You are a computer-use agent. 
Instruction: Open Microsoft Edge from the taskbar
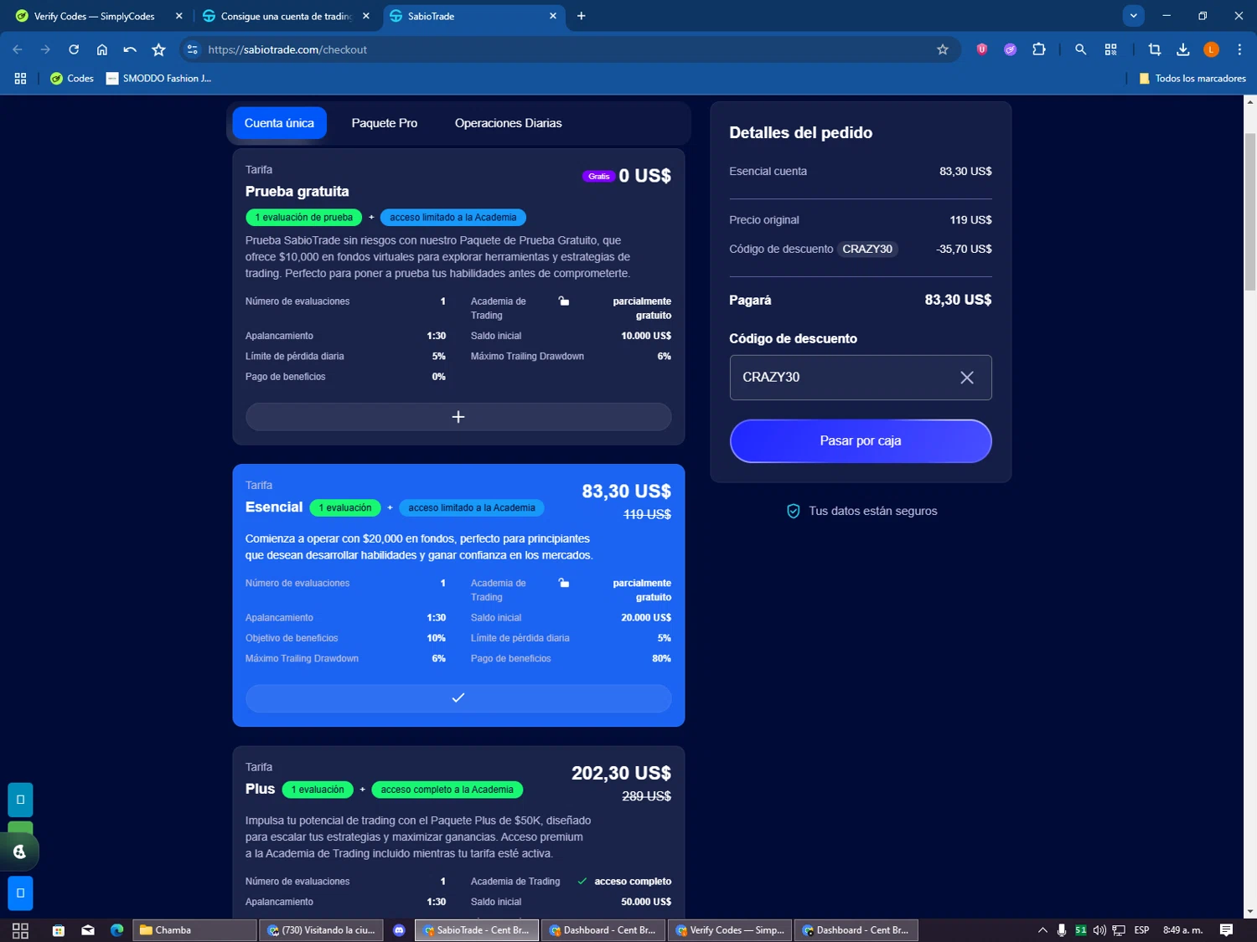click(x=117, y=930)
